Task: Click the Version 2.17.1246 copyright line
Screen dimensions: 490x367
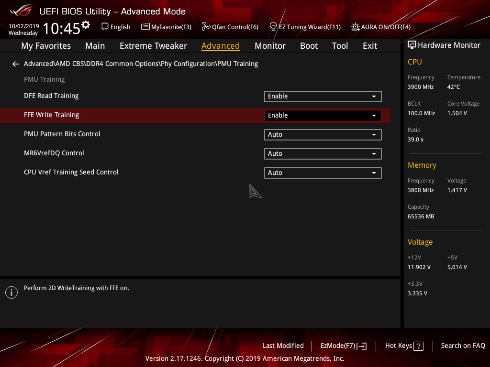Action: pos(245,358)
